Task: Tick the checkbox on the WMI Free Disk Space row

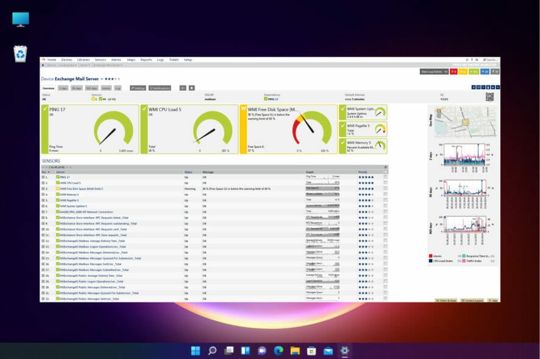Action: (385, 189)
